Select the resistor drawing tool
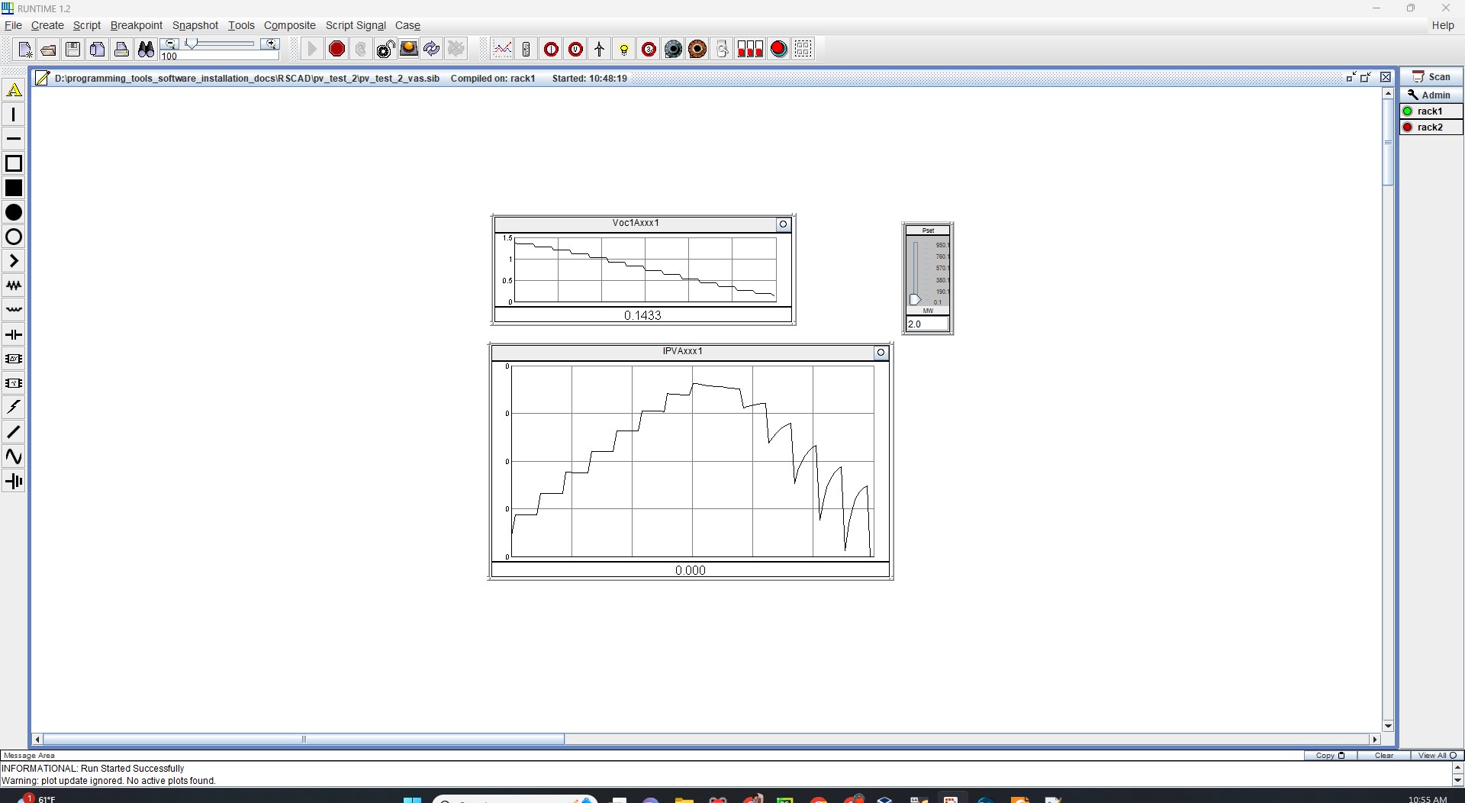Viewport: 1465px width, 803px height. point(14,285)
